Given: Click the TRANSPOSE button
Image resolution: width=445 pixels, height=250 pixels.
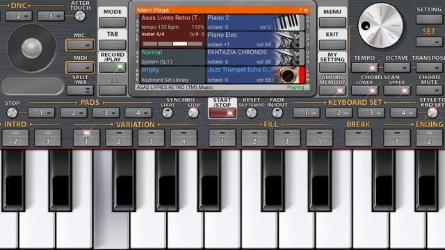Looking at the screenshot, I should 429,67.
